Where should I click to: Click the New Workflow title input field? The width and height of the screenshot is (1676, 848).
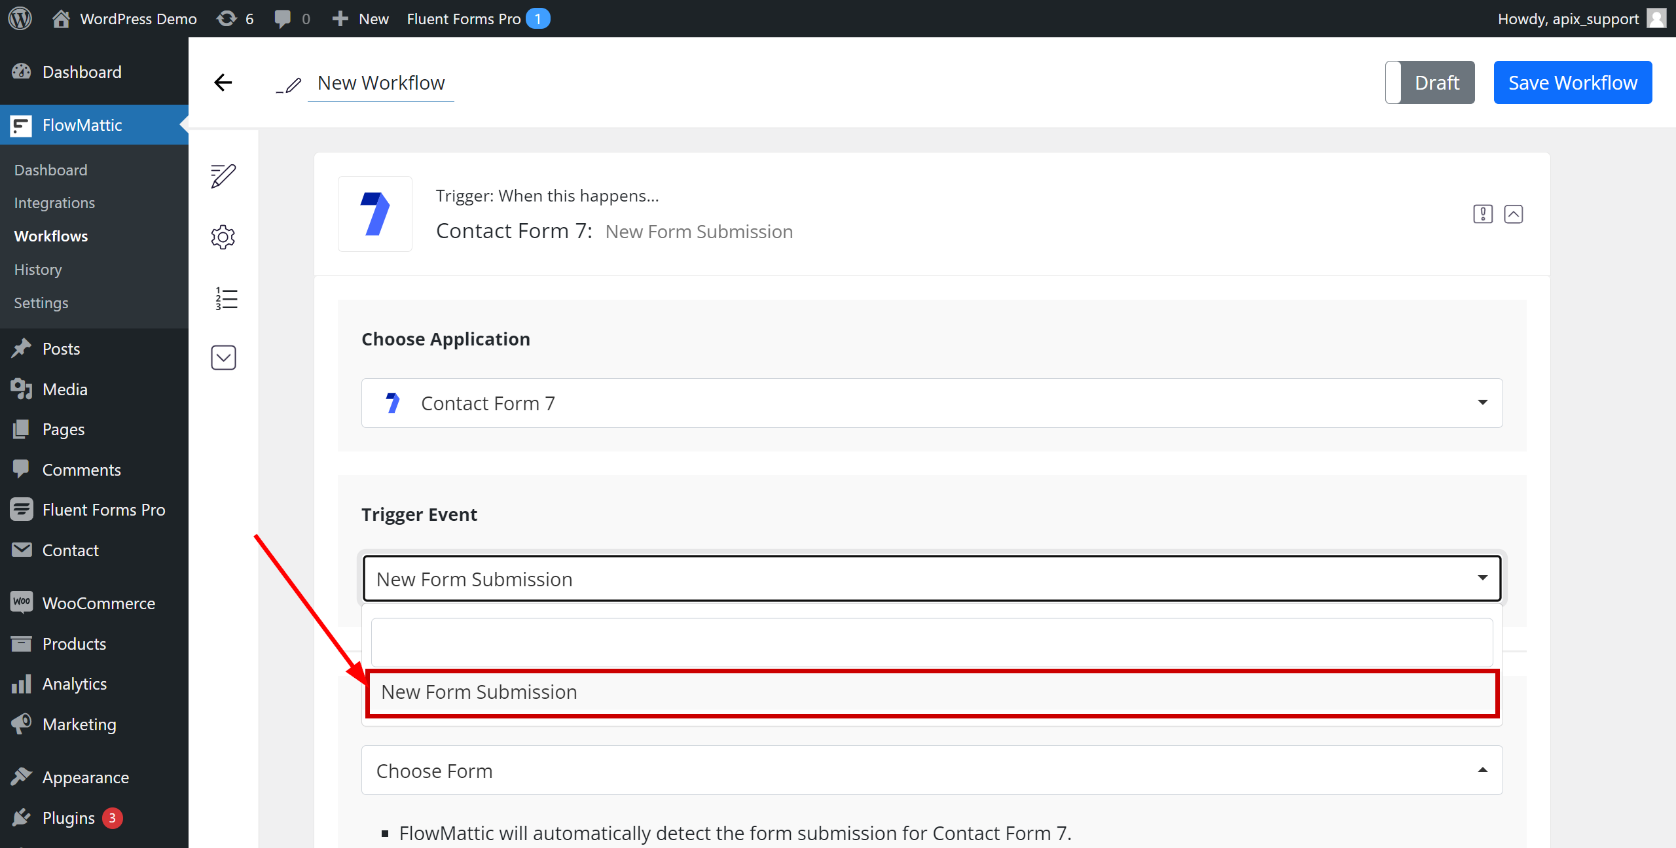pyautogui.click(x=382, y=82)
